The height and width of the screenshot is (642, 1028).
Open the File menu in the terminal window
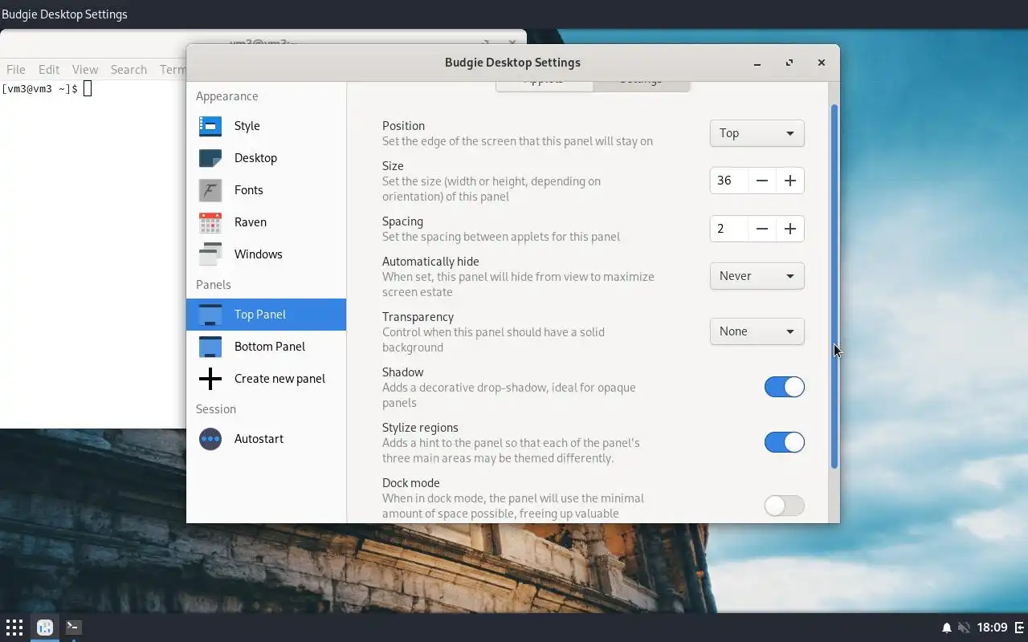pyautogui.click(x=16, y=70)
